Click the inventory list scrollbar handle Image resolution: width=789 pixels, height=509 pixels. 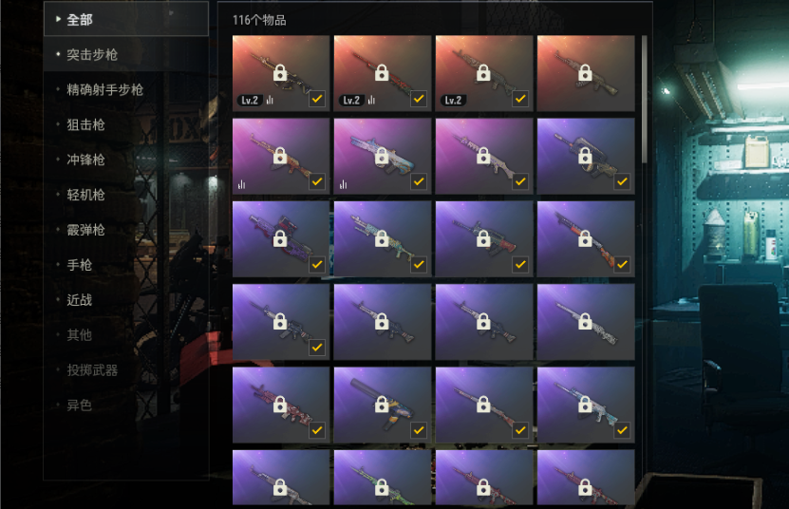(644, 99)
